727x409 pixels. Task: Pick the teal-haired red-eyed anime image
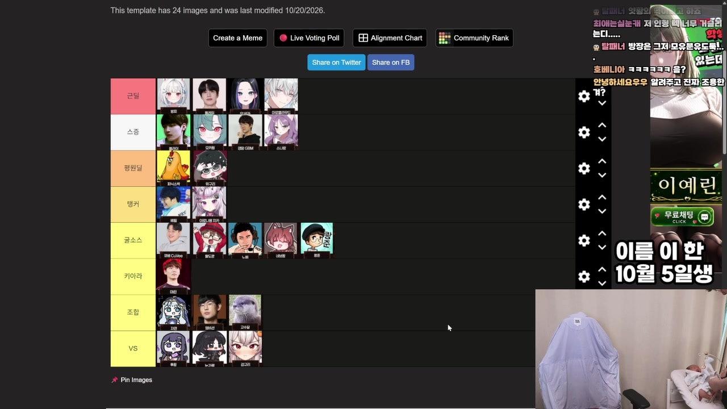click(x=210, y=132)
